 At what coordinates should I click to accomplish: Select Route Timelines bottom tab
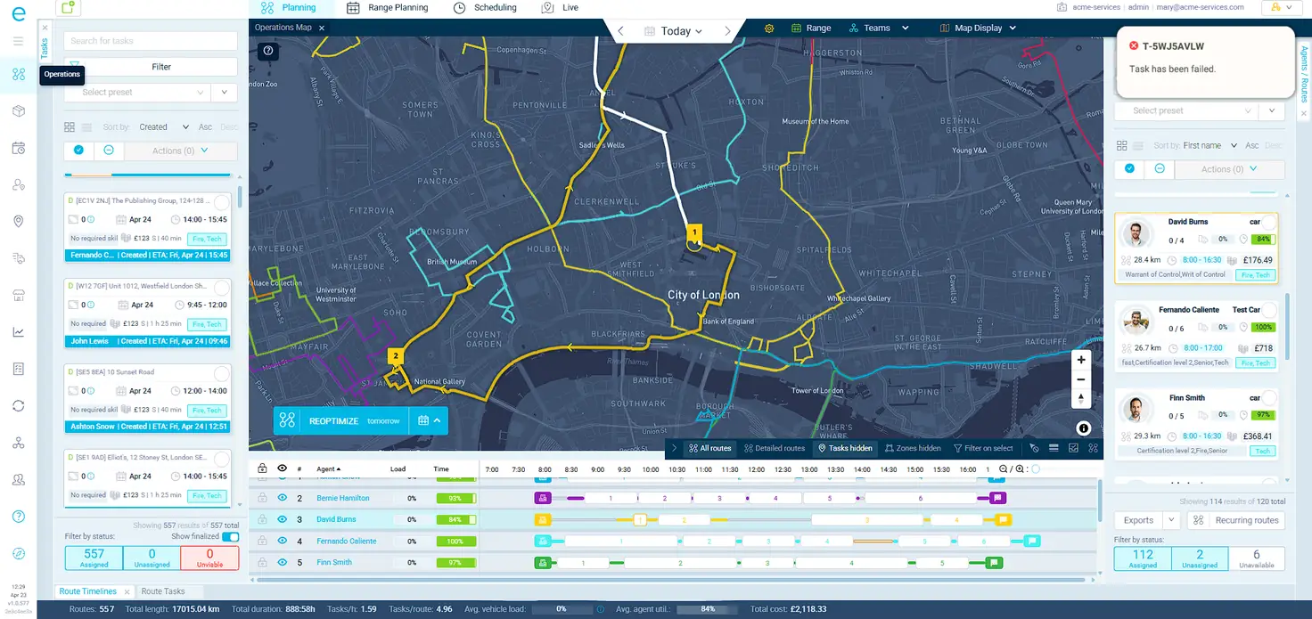[87, 591]
